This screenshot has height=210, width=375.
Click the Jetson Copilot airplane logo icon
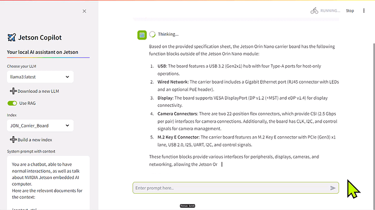(x=11, y=37)
